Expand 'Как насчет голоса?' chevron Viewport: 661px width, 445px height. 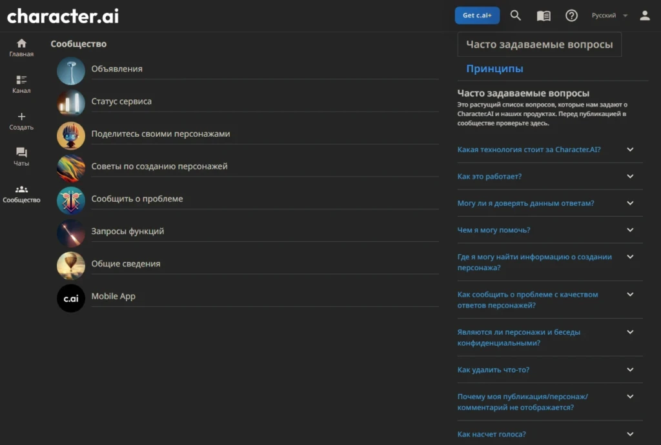[x=630, y=434]
